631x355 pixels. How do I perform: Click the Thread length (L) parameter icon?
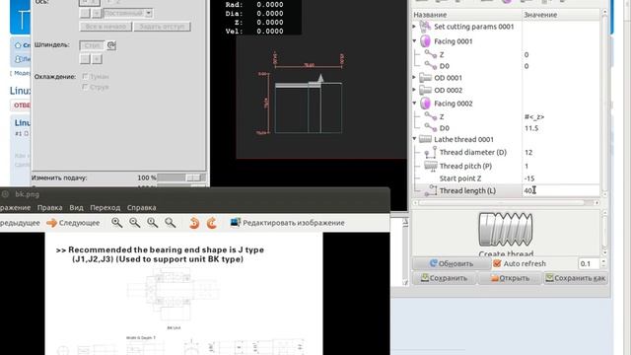[431, 190]
